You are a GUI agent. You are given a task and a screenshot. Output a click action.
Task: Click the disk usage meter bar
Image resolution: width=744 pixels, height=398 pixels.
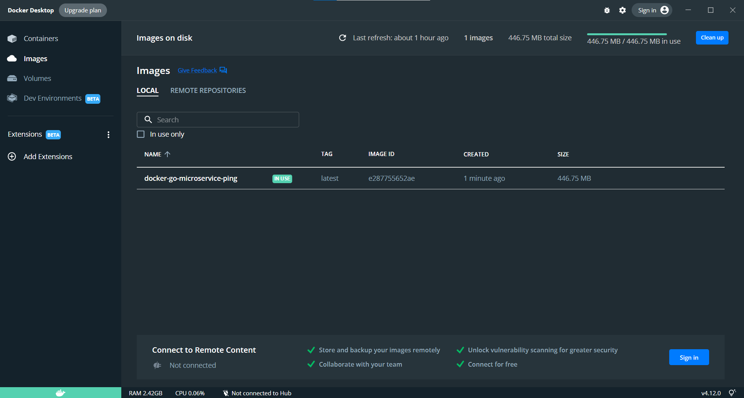pyautogui.click(x=627, y=34)
